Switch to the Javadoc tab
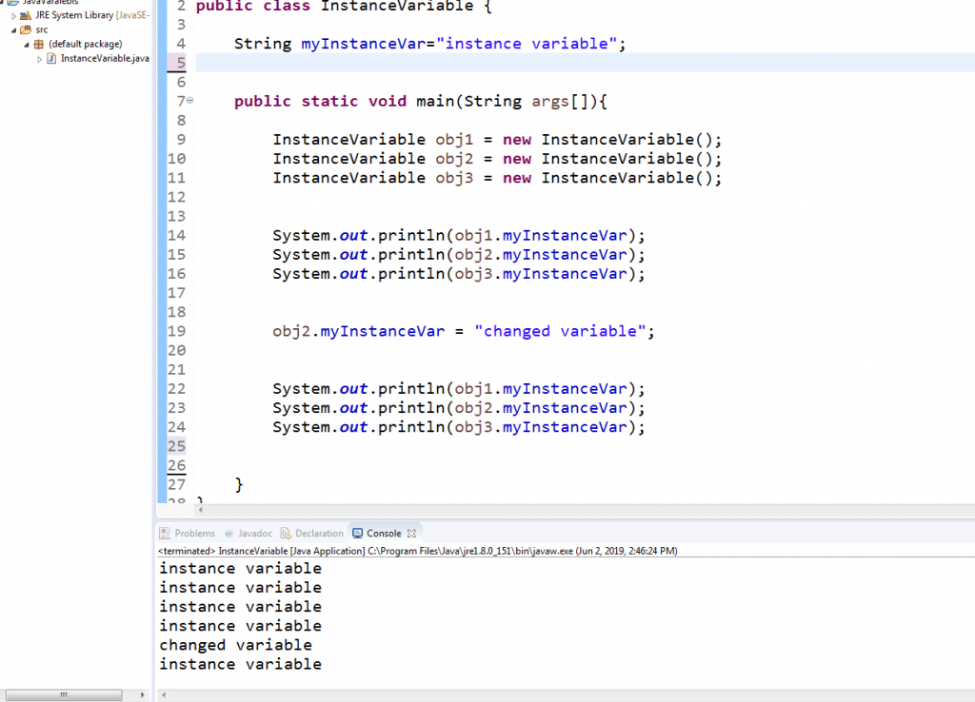This screenshot has height=702, width=975. pos(255,533)
